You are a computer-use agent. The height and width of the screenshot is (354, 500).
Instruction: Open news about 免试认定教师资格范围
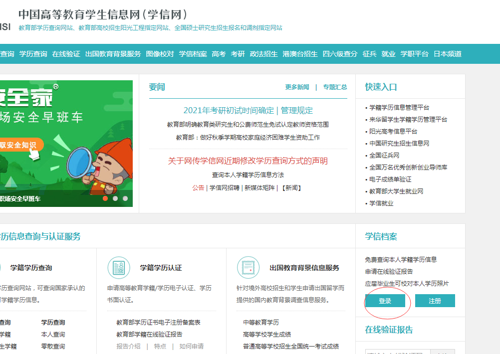pos(248,125)
